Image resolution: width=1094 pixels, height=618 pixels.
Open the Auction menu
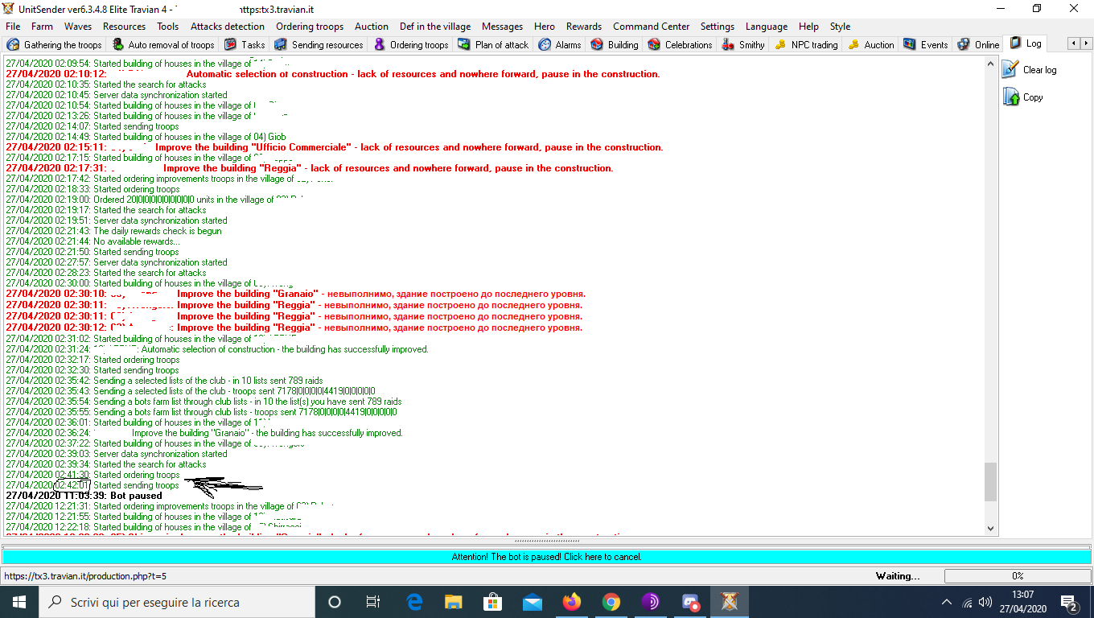click(x=372, y=27)
